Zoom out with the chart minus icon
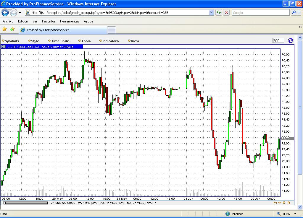The image size is (303, 218). (280, 203)
